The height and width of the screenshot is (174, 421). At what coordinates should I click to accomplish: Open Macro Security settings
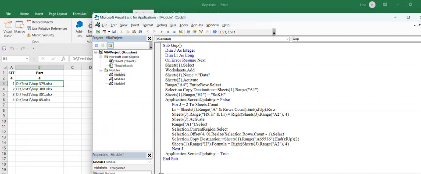click(40, 35)
